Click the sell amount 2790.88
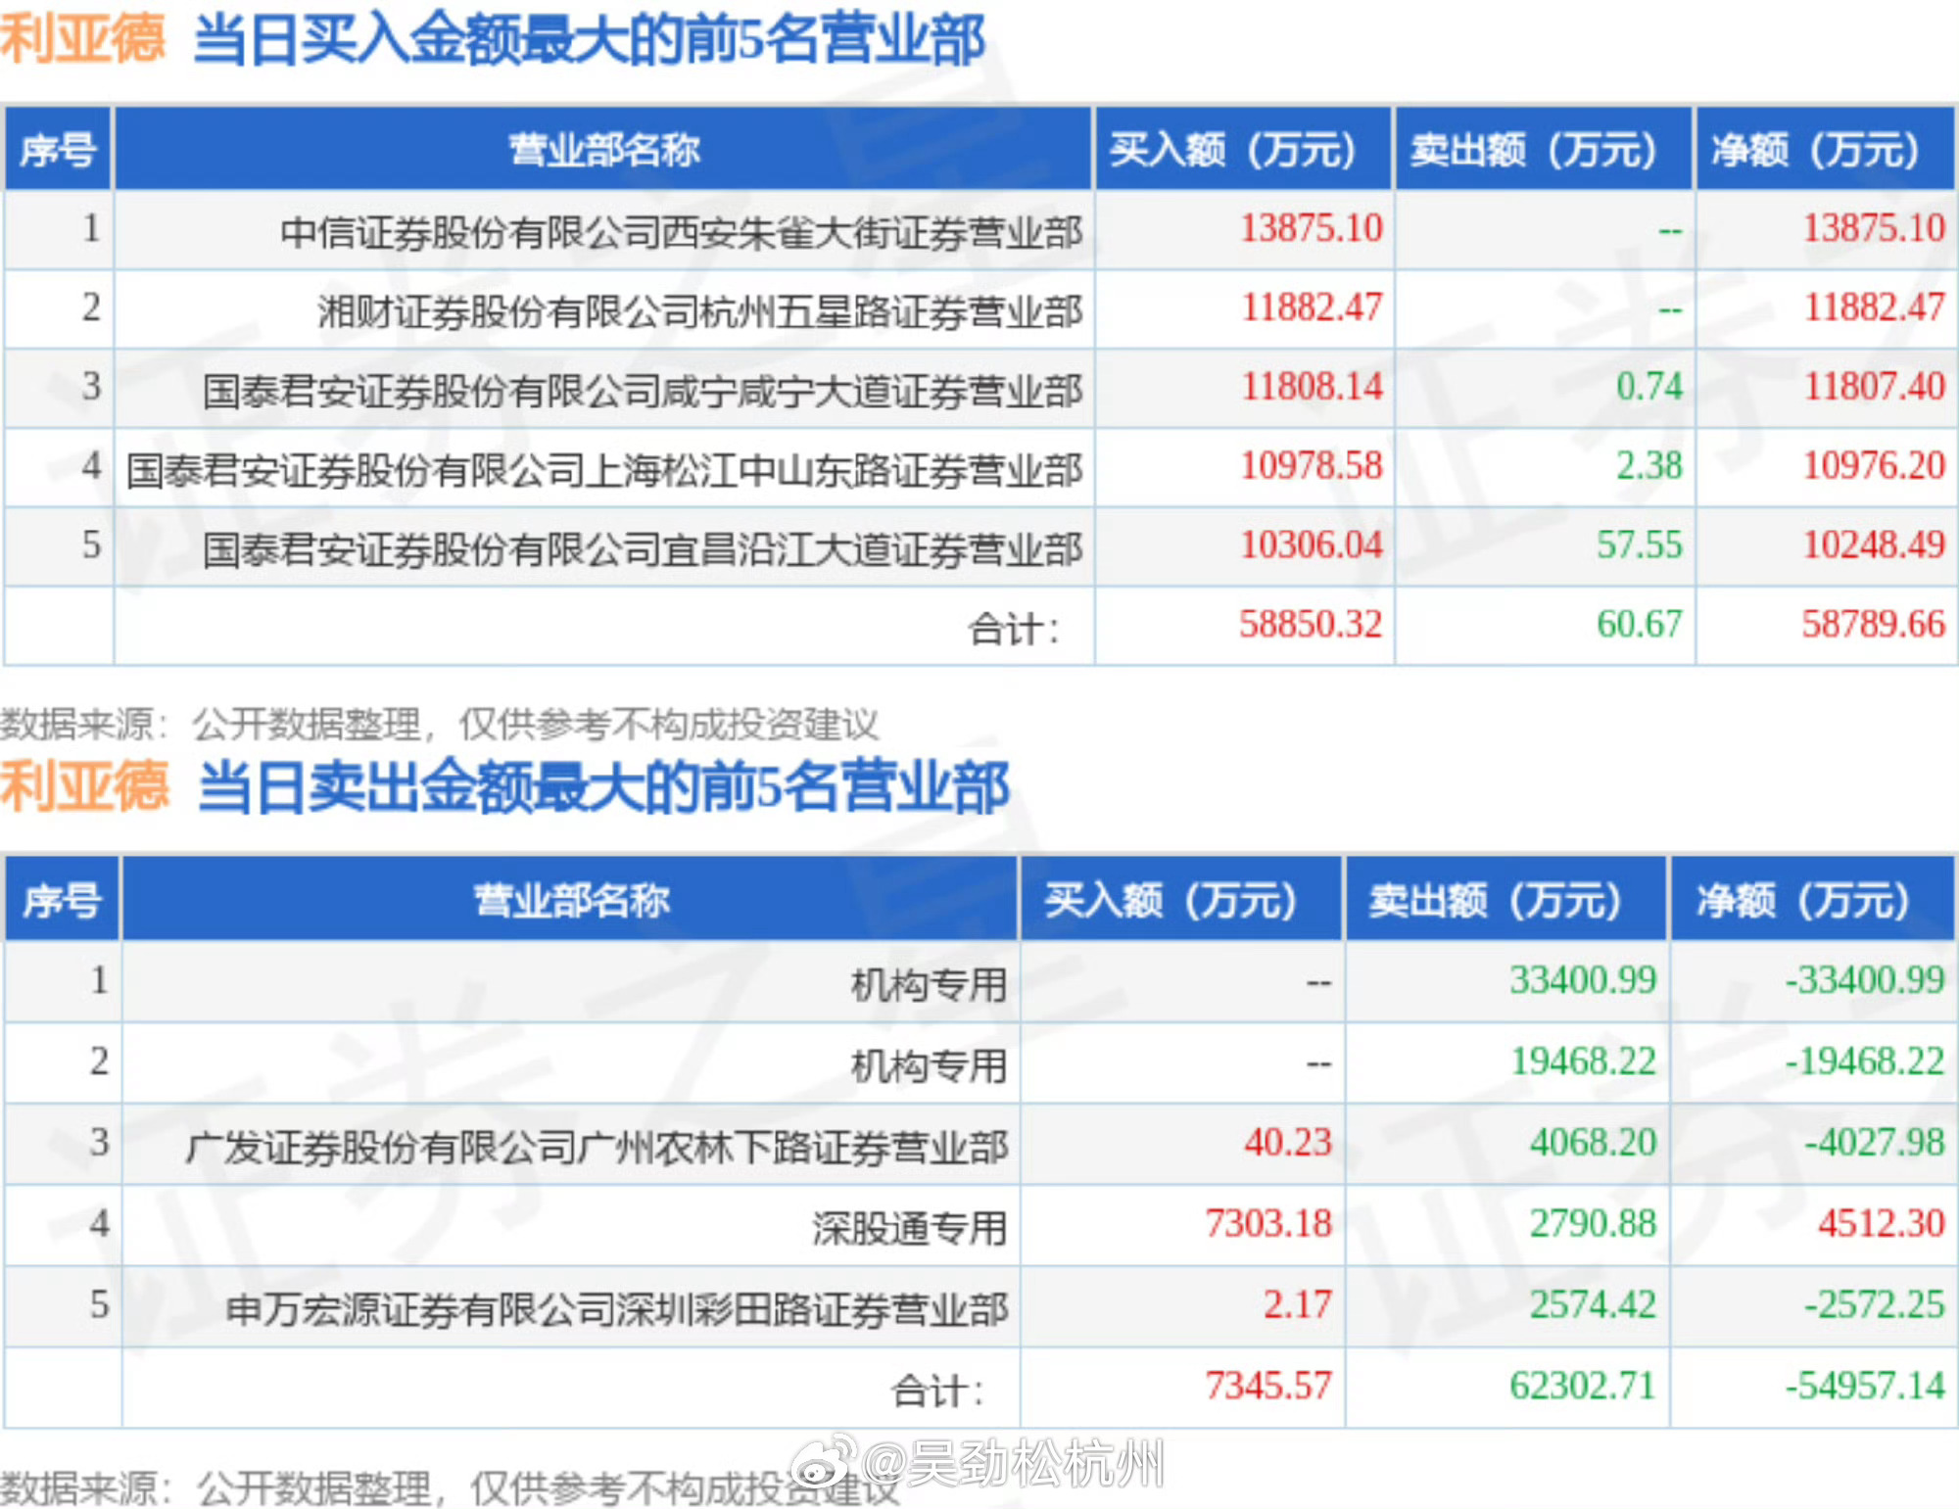The image size is (1959, 1509). 1593,1223
